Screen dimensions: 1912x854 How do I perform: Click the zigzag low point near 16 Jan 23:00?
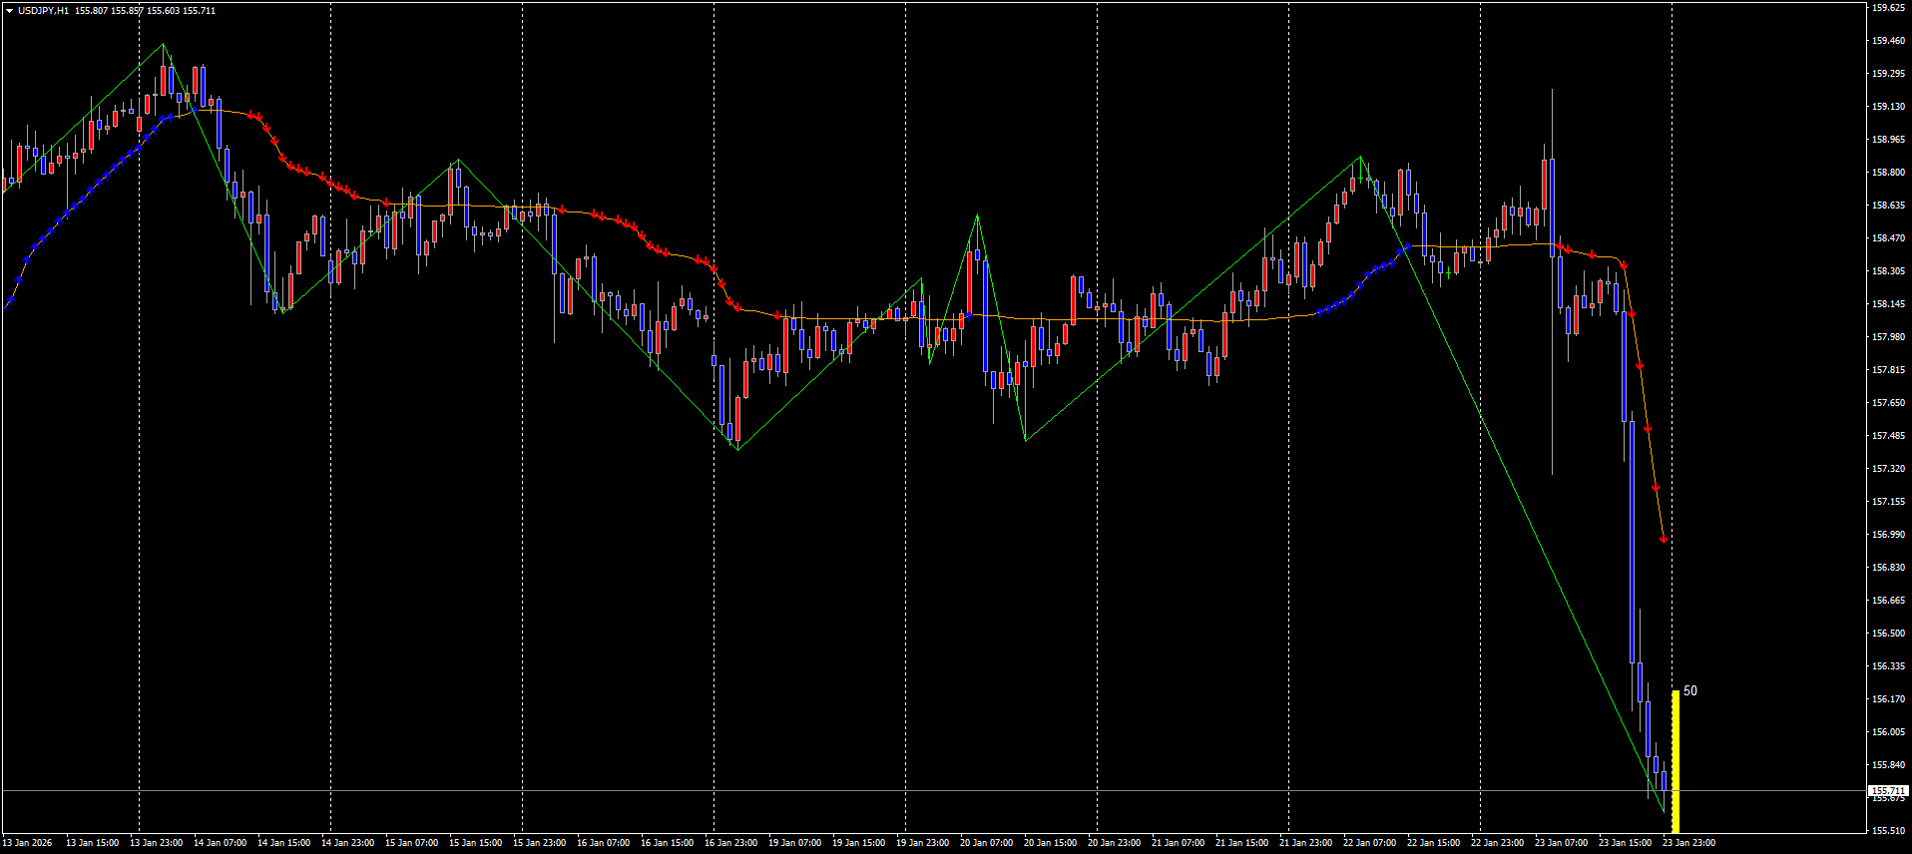coord(737,449)
